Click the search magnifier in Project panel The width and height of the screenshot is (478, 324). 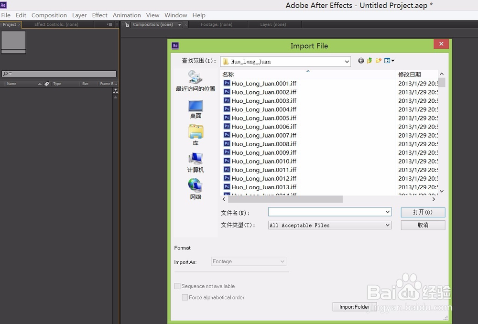tap(5, 74)
